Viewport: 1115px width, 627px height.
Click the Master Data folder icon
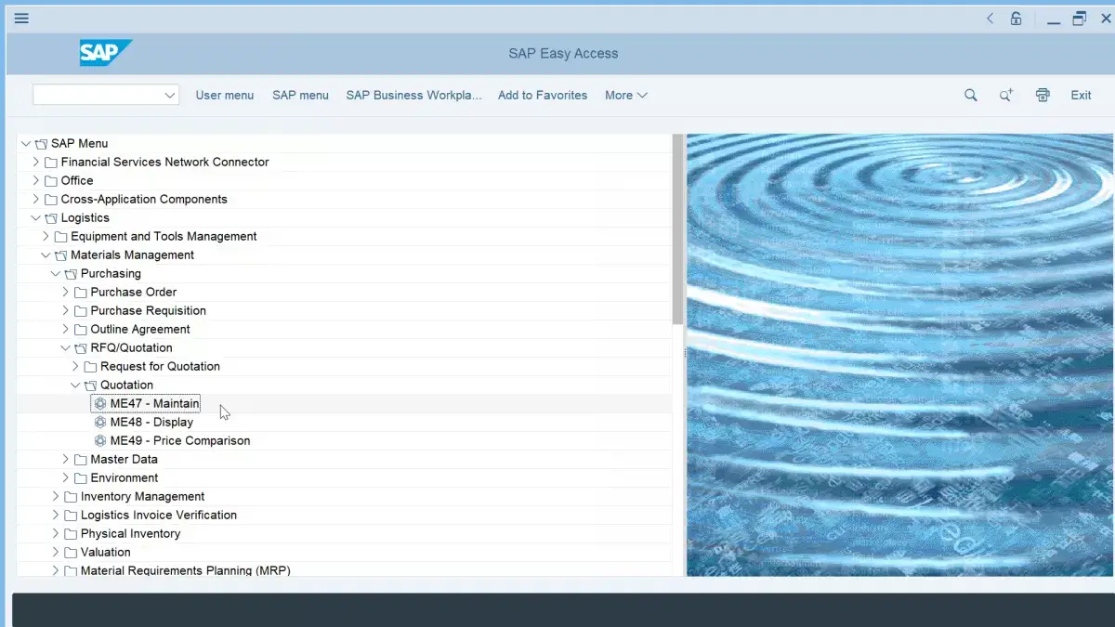[x=81, y=459]
